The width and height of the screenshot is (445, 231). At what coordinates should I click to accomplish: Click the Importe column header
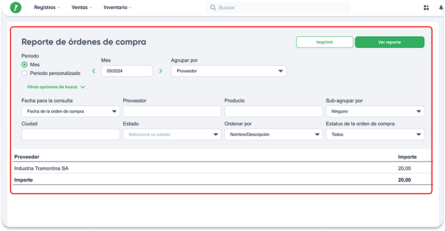[x=407, y=156]
